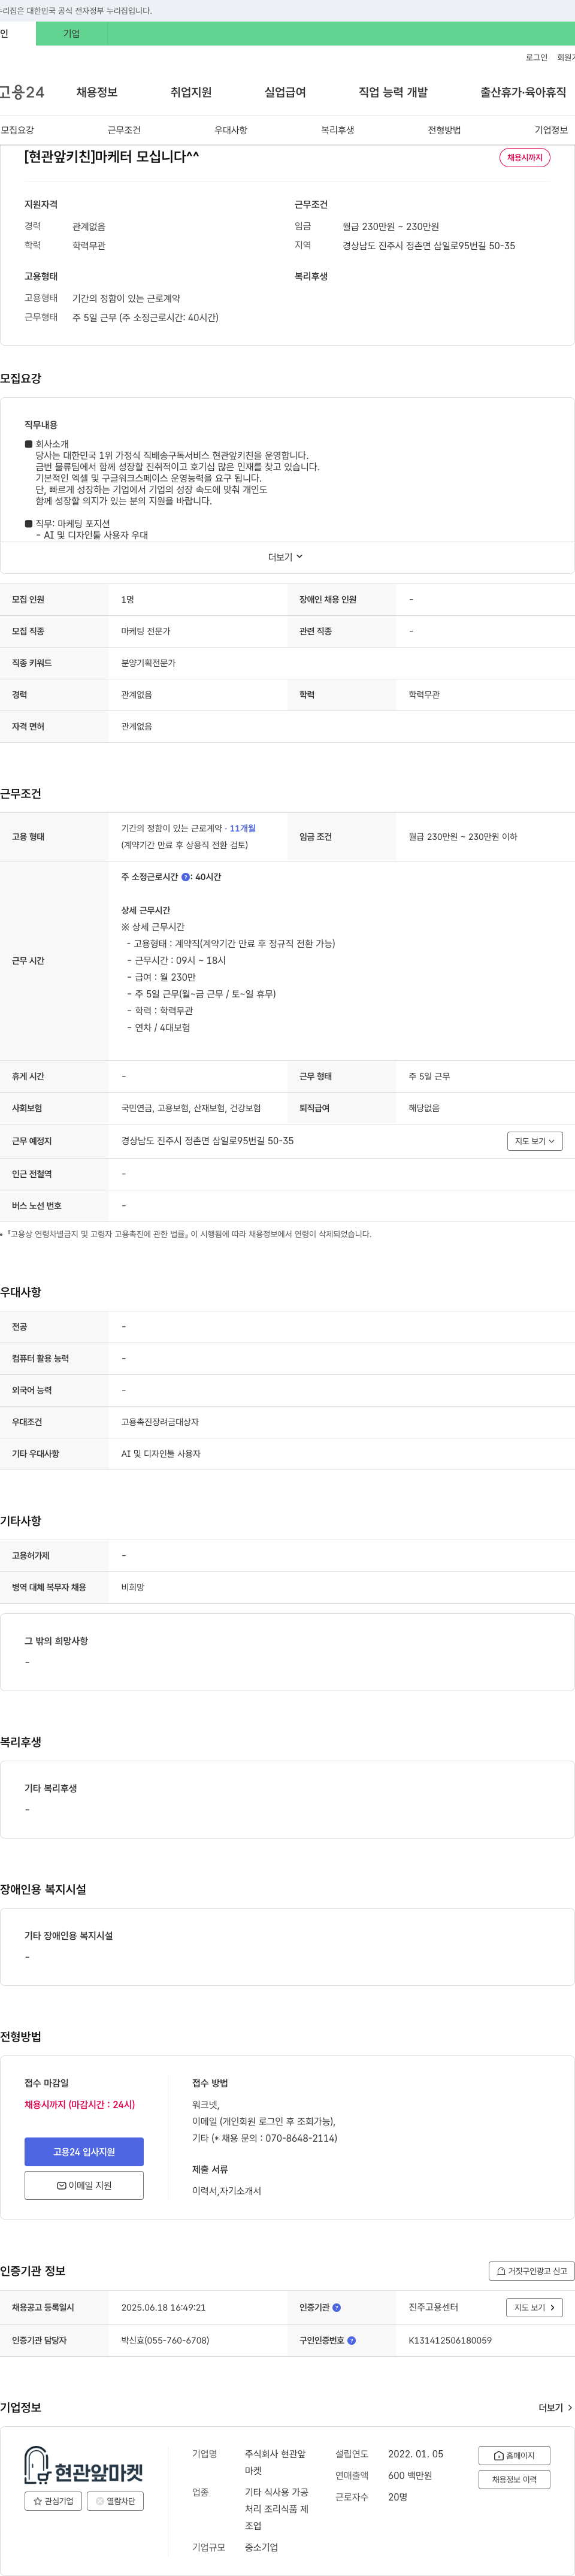
Task: Open the 직업 능력 개발 menu
Action: (x=393, y=92)
